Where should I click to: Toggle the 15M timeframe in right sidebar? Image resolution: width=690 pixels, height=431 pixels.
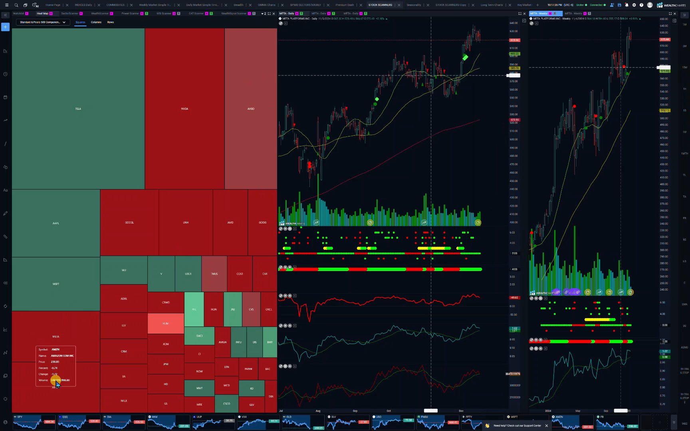[684, 67]
